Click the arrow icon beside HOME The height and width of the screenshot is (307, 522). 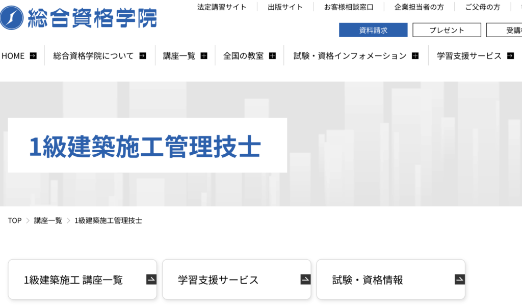[x=33, y=56]
